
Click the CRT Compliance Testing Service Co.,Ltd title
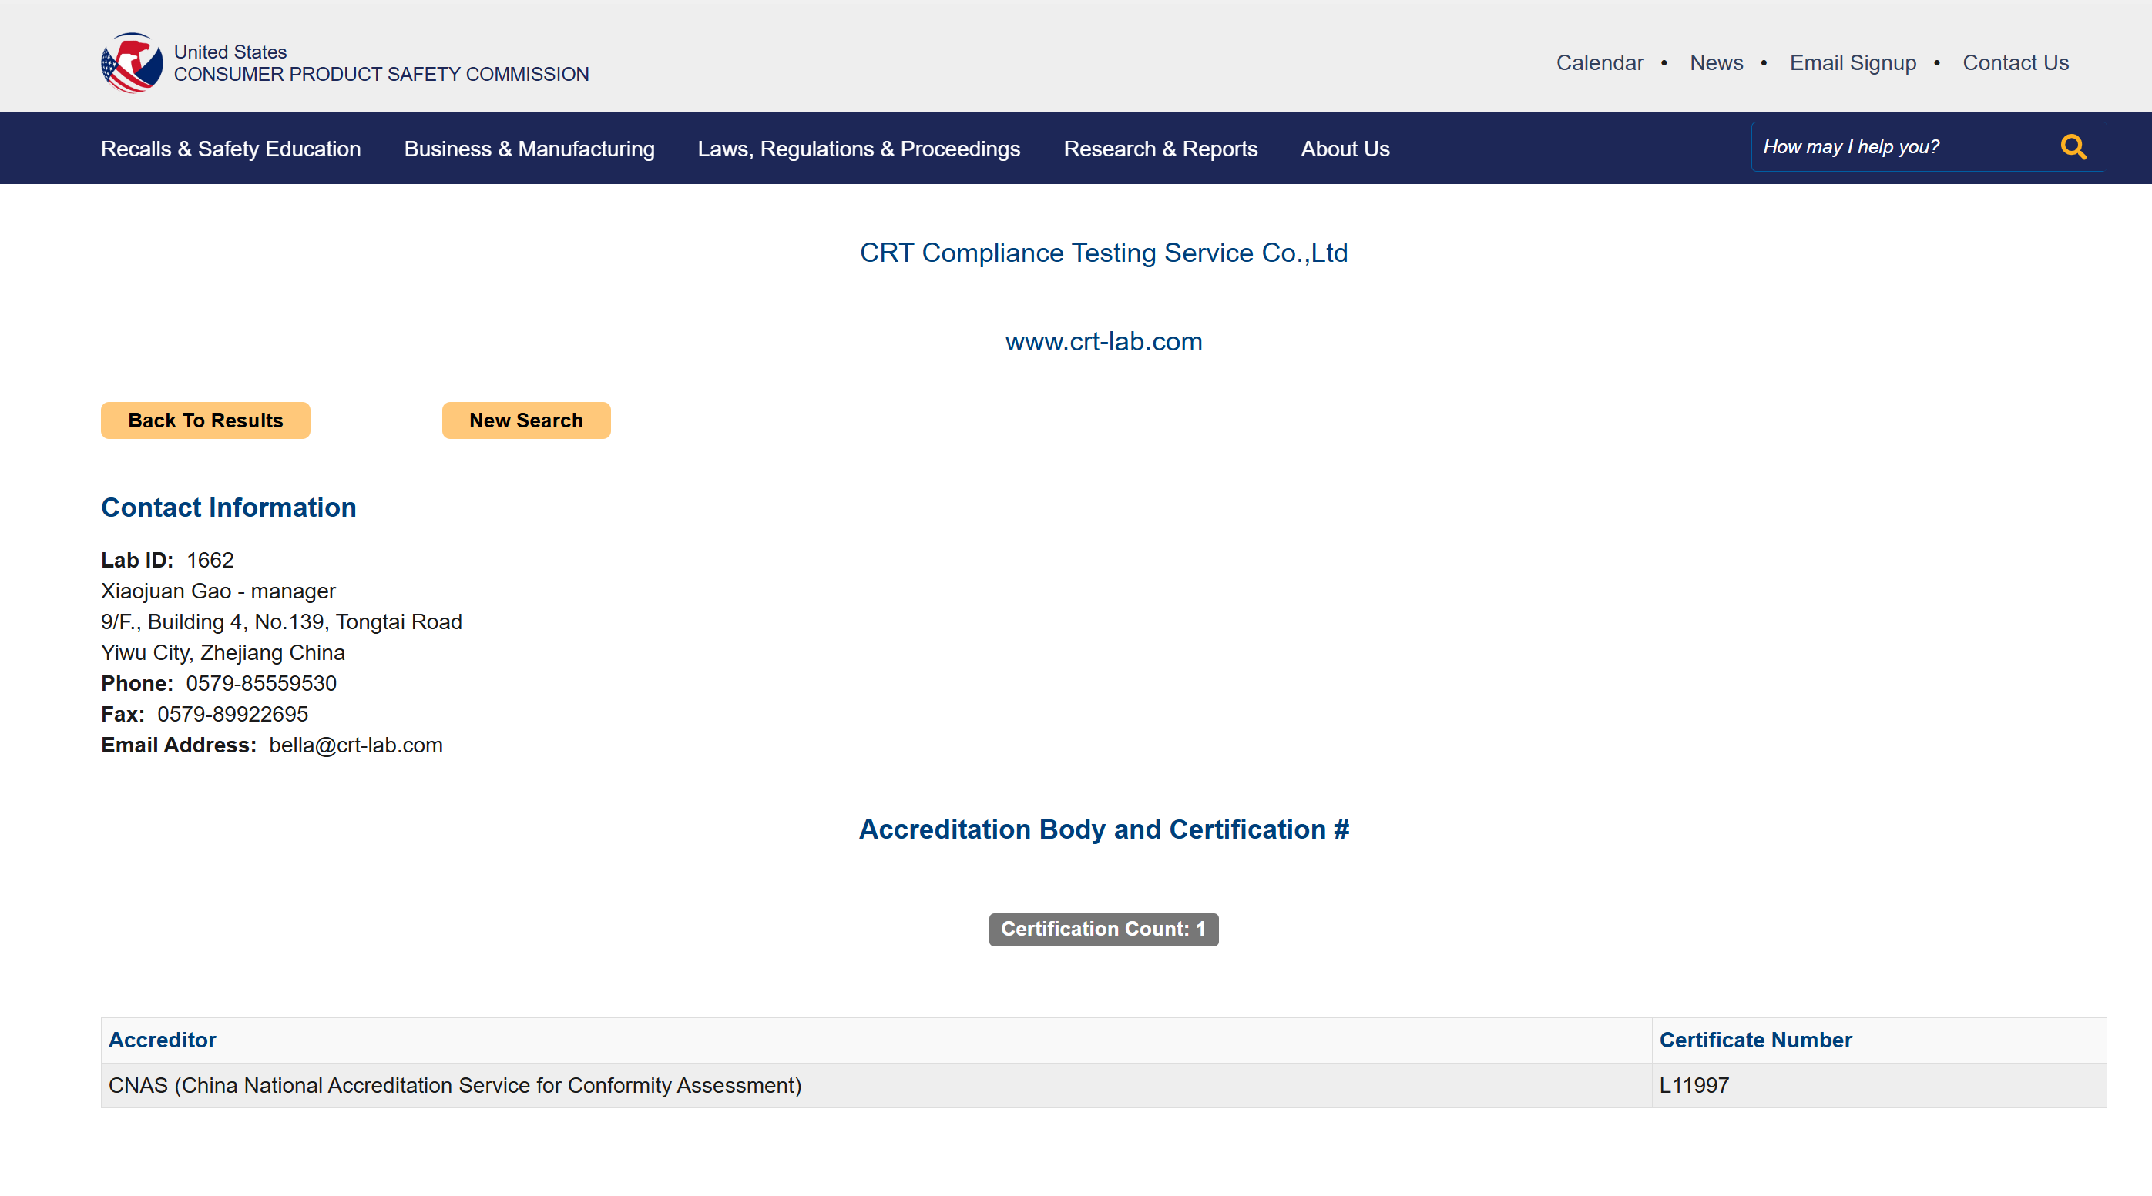pos(1103,253)
